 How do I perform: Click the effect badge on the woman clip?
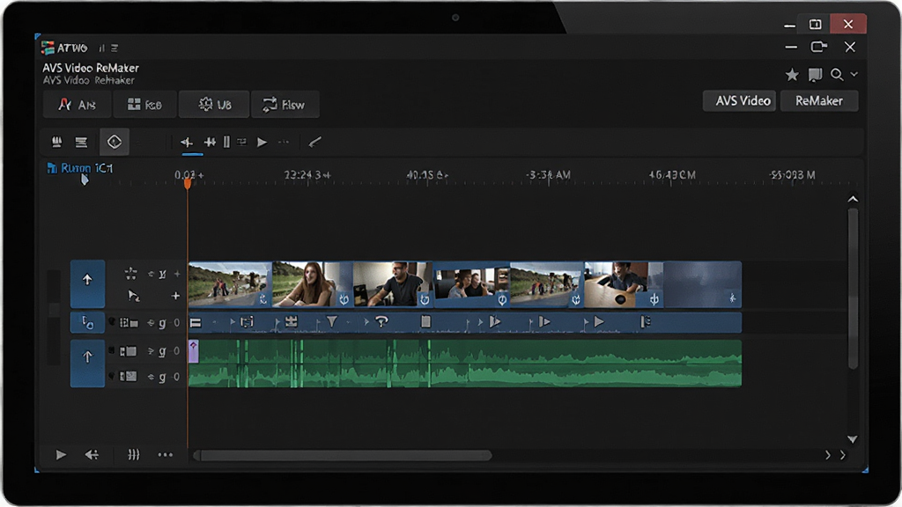344,299
